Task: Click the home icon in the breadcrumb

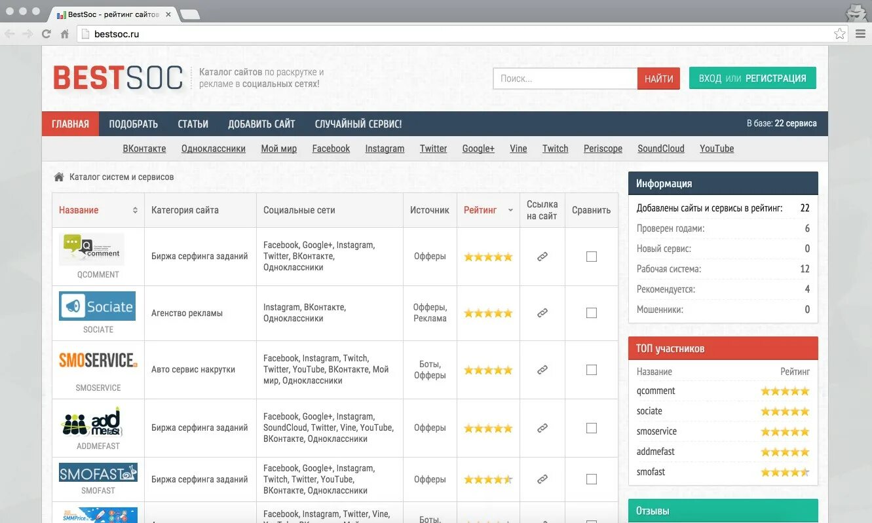Action: 59,177
